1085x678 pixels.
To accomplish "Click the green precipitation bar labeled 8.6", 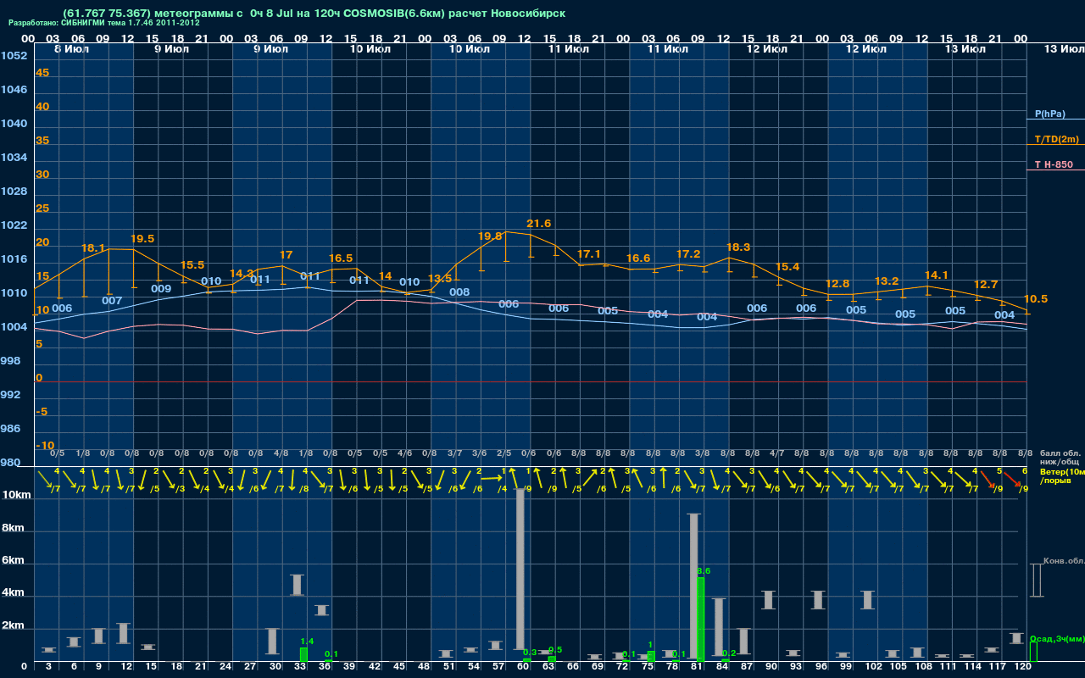I will pyautogui.click(x=700, y=619).
